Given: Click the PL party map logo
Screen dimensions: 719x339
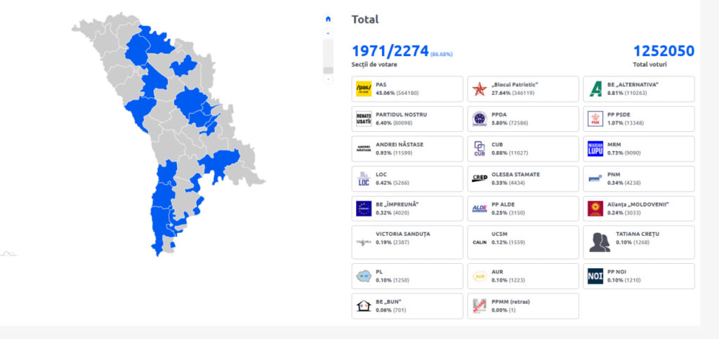Looking at the screenshot, I should (364, 276).
